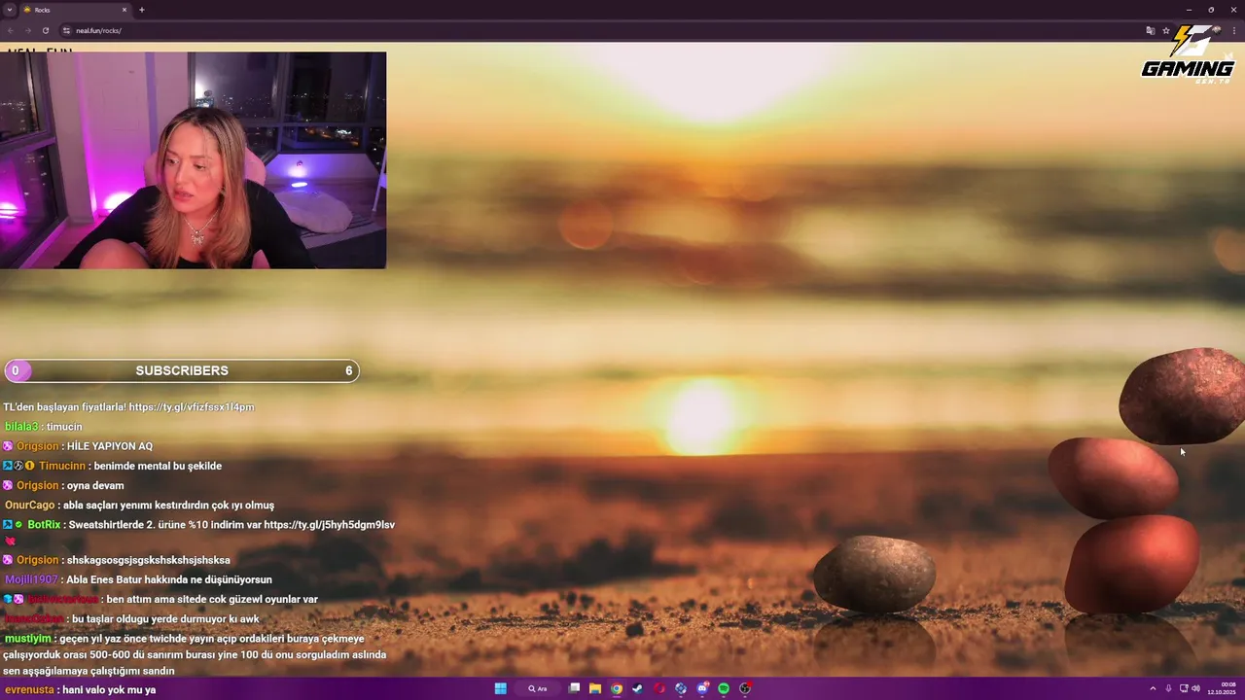Open the red app icon beside Steam

point(659,688)
